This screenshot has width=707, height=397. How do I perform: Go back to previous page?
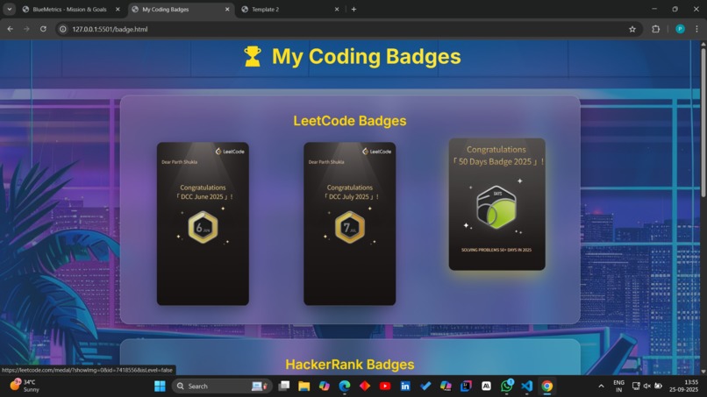10,29
